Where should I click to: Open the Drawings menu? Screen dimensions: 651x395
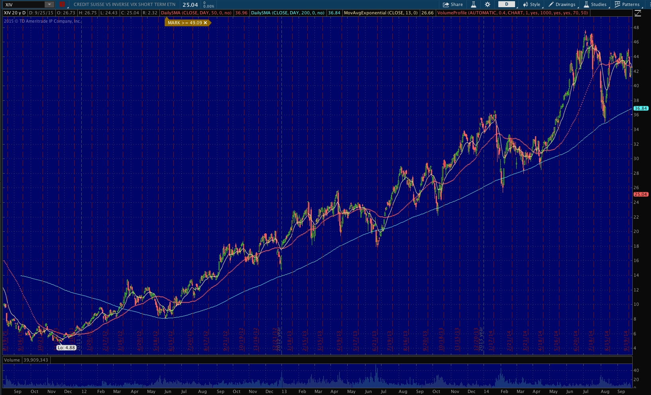click(562, 4)
